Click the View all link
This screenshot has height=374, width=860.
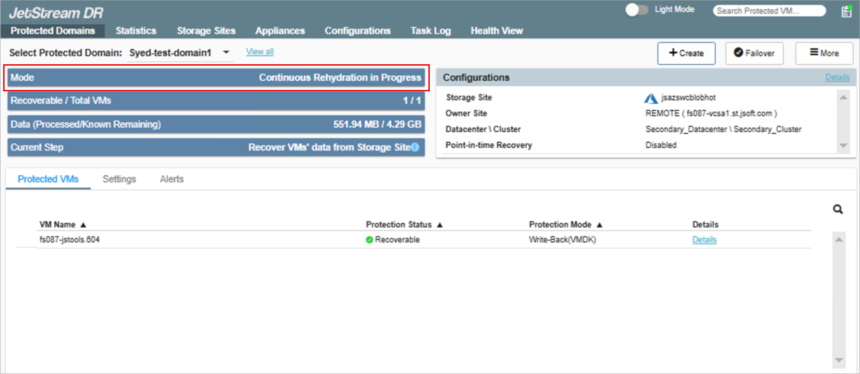point(260,52)
